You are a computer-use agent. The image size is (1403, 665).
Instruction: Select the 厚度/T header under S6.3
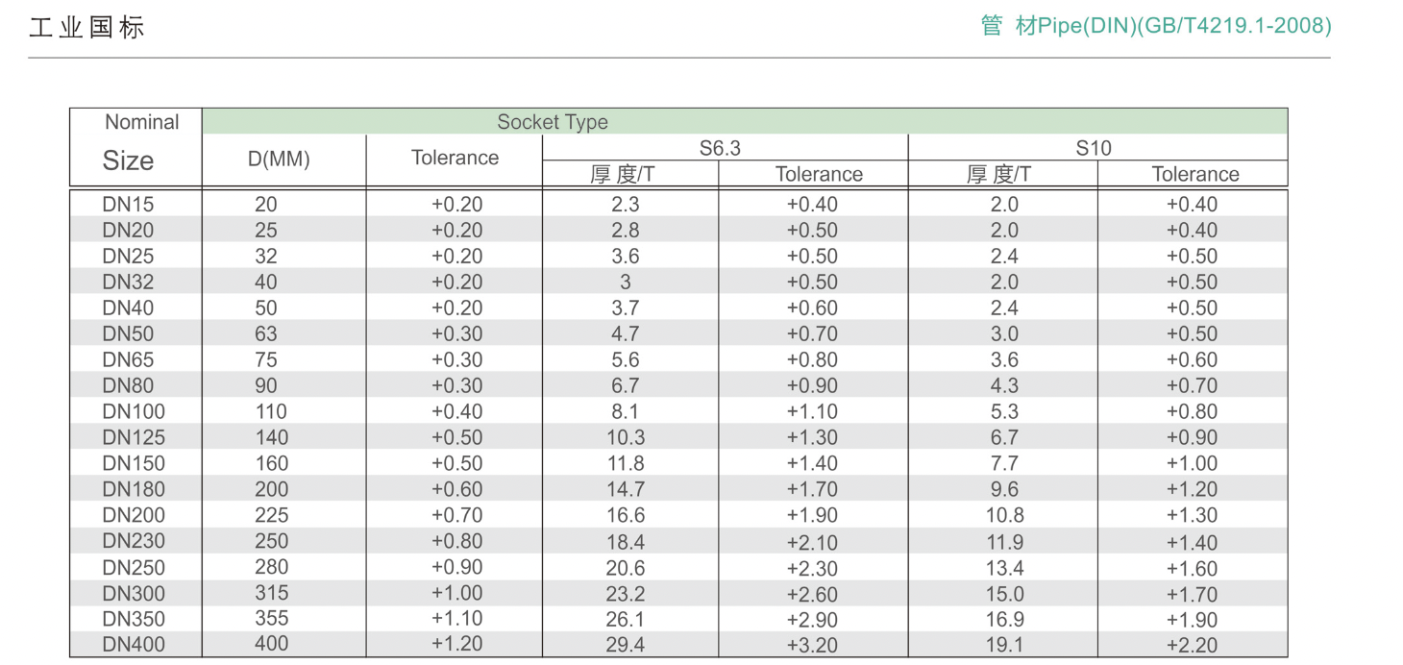(623, 174)
